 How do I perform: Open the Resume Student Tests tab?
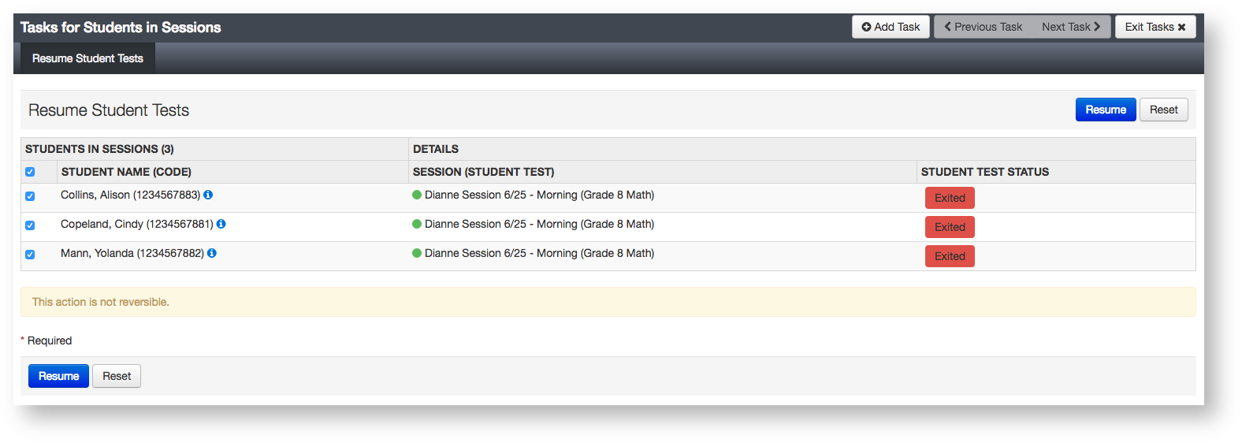click(x=87, y=58)
